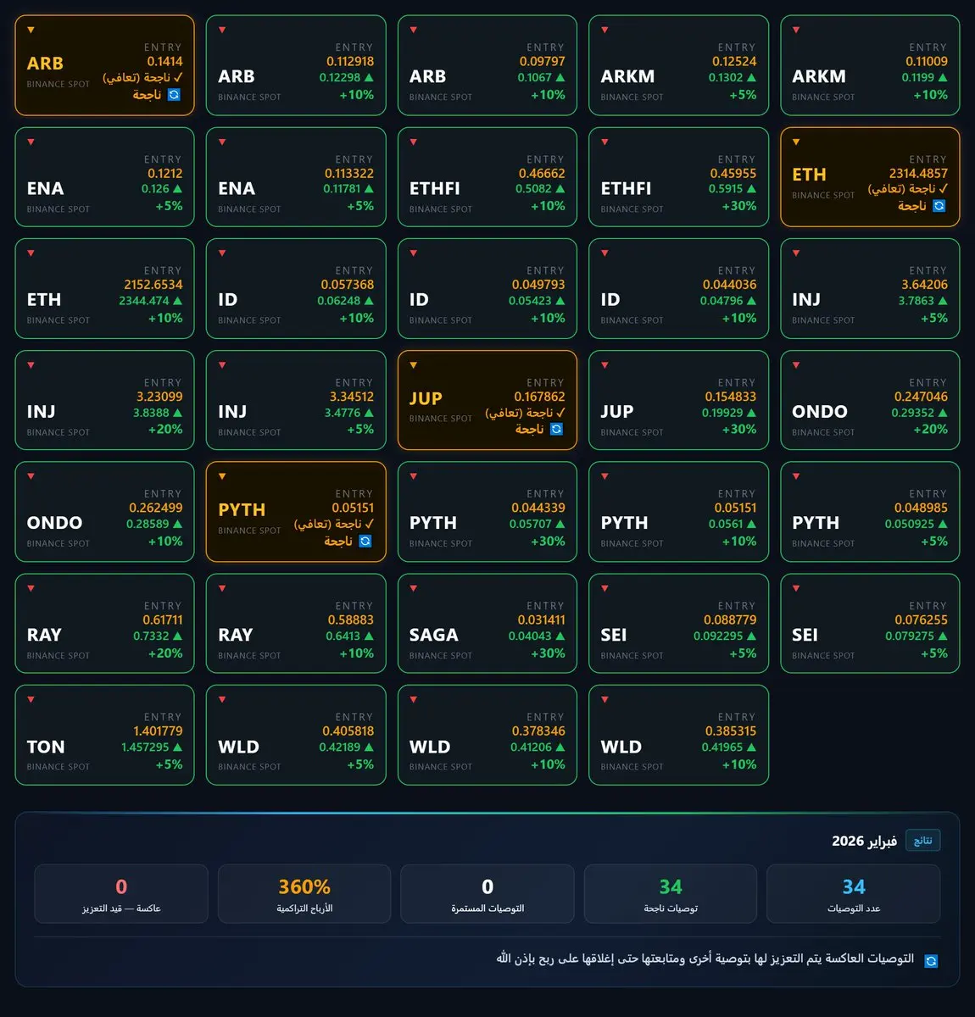Click the up arrow next to 0.05707
The width and height of the screenshot is (975, 1017).
click(x=560, y=524)
